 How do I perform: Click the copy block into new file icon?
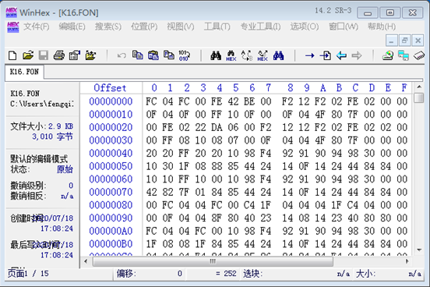pyautogui.click(x=169, y=55)
